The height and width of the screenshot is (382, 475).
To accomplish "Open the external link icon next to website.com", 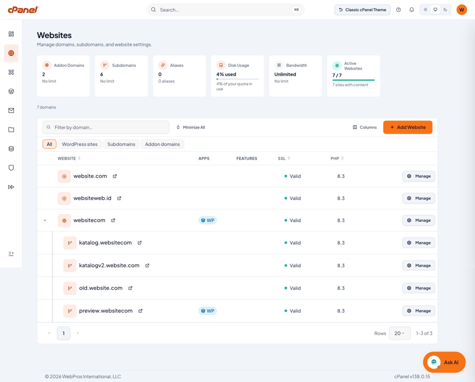I will click(x=115, y=176).
